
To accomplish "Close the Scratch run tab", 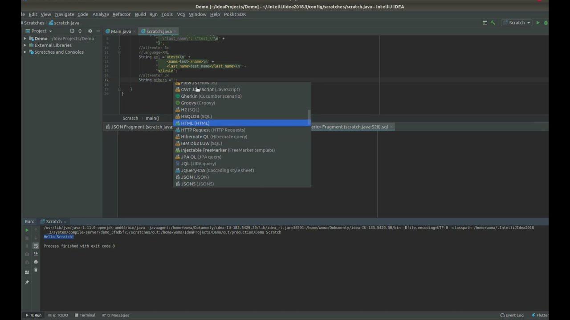I will pyautogui.click(x=65, y=221).
